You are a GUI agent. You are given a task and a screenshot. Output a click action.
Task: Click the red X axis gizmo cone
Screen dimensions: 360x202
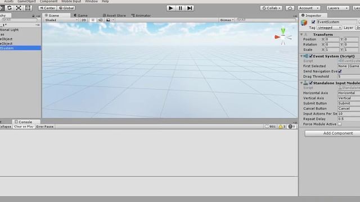tap(277, 37)
